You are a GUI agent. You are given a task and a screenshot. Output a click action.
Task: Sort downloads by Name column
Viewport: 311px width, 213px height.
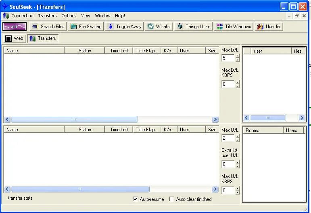tap(34, 51)
